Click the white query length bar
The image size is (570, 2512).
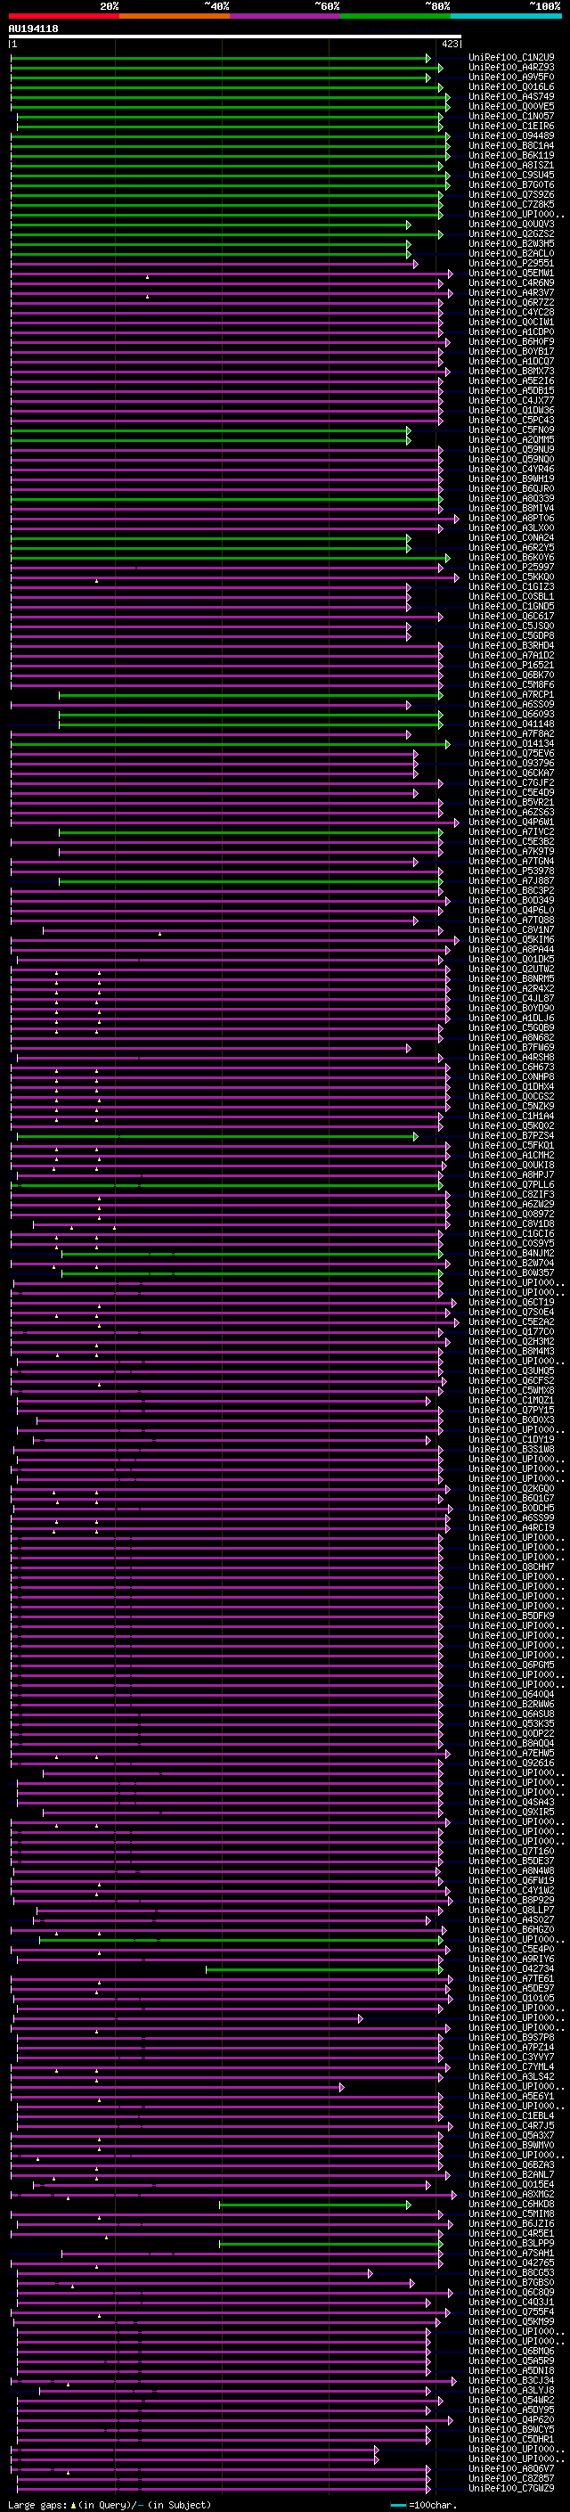235,37
